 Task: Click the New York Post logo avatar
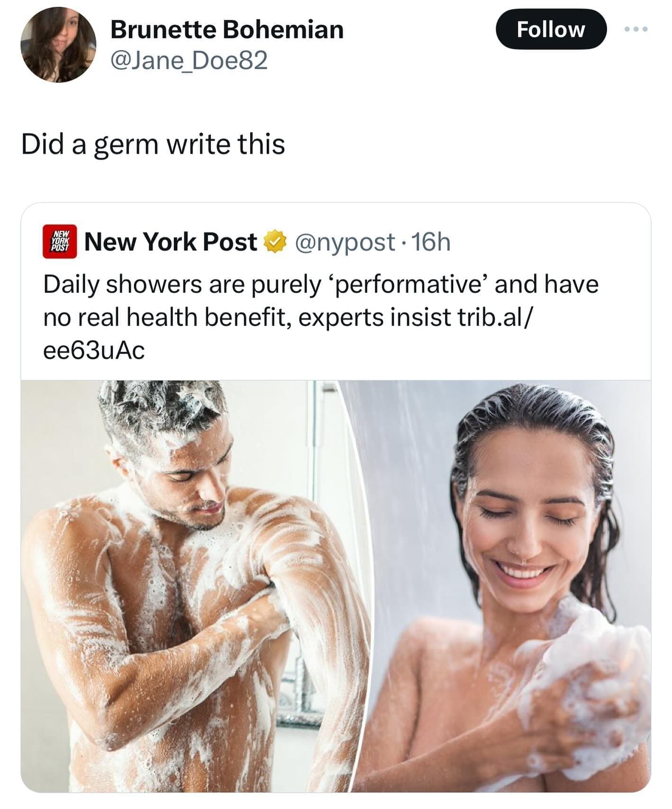pos(60,241)
